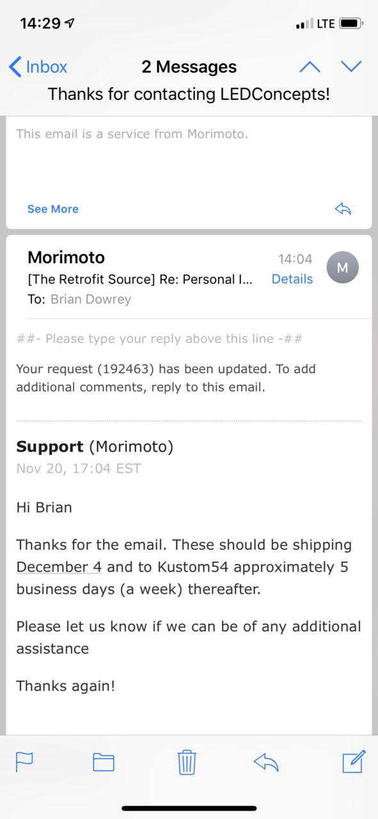Tap the 2 Messages thread title
The width and height of the screenshot is (378, 819).
click(189, 67)
